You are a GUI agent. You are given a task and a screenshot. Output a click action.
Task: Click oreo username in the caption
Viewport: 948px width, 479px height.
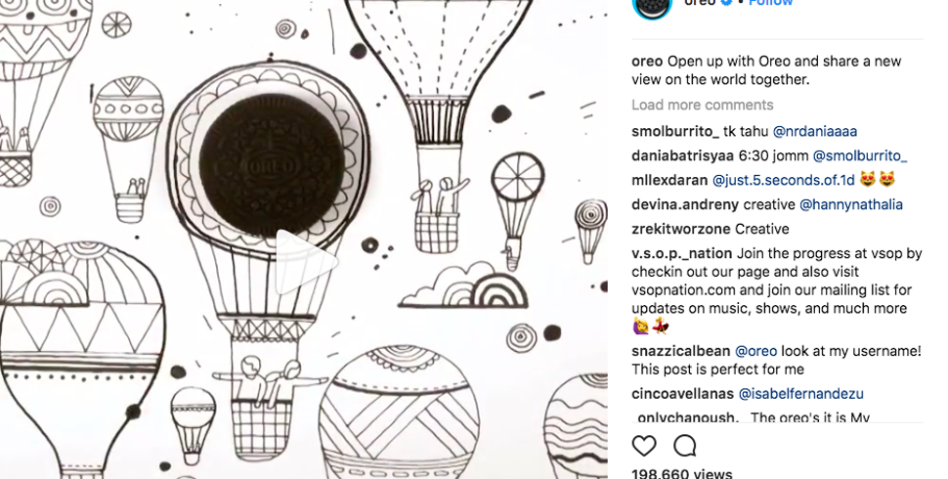pos(647,61)
